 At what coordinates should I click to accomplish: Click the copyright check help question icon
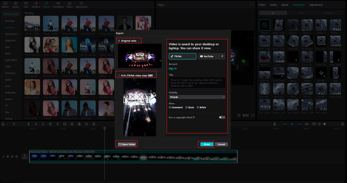click(x=194, y=117)
